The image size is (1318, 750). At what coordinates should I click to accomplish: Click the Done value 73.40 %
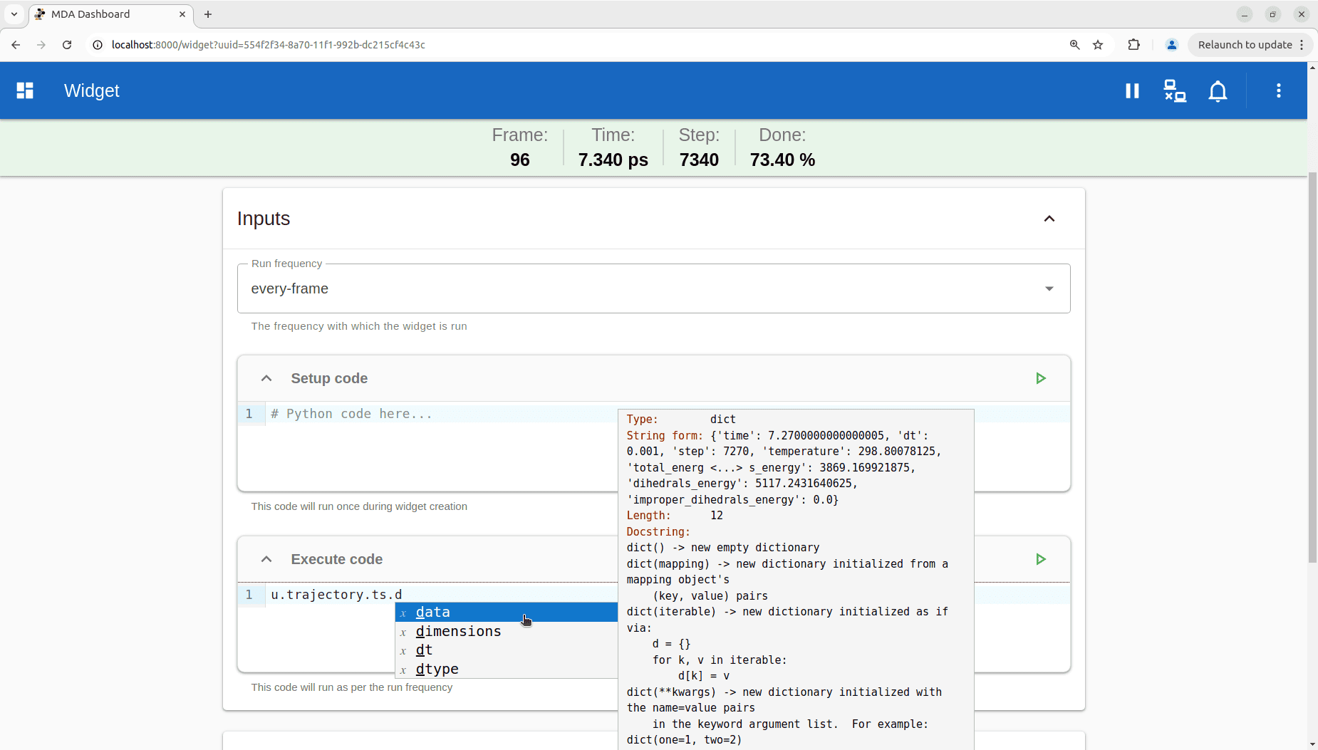pos(782,160)
